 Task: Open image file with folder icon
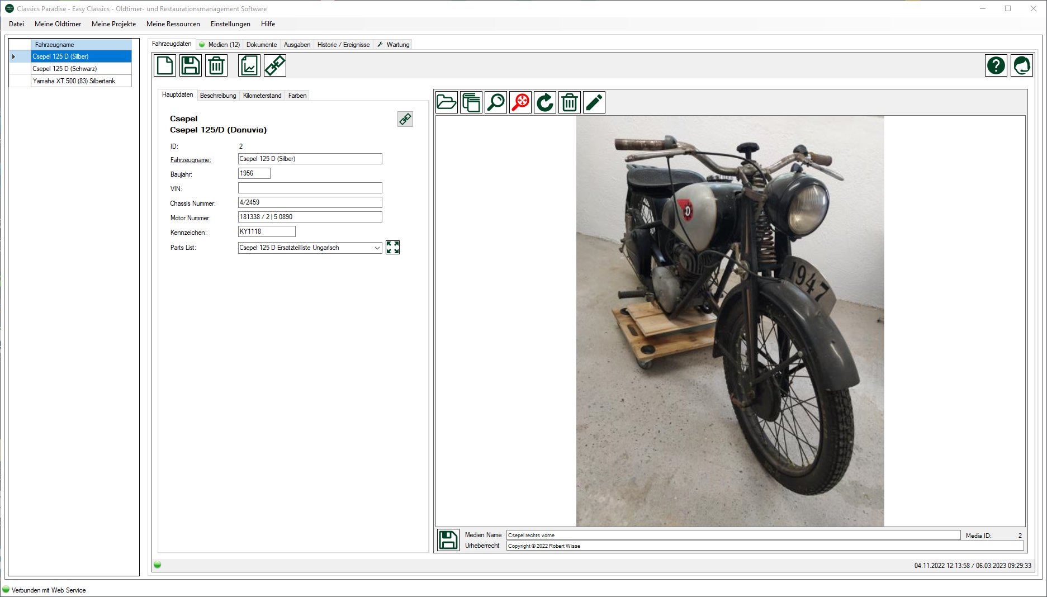click(x=447, y=103)
